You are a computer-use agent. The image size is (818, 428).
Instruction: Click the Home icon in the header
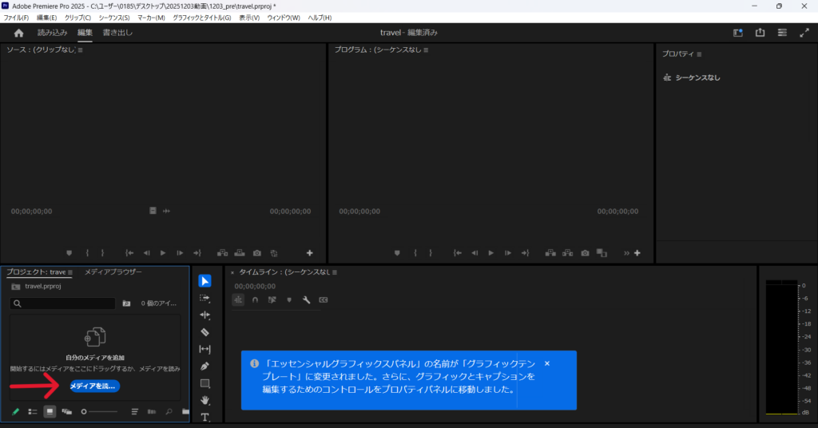(x=18, y=33)
